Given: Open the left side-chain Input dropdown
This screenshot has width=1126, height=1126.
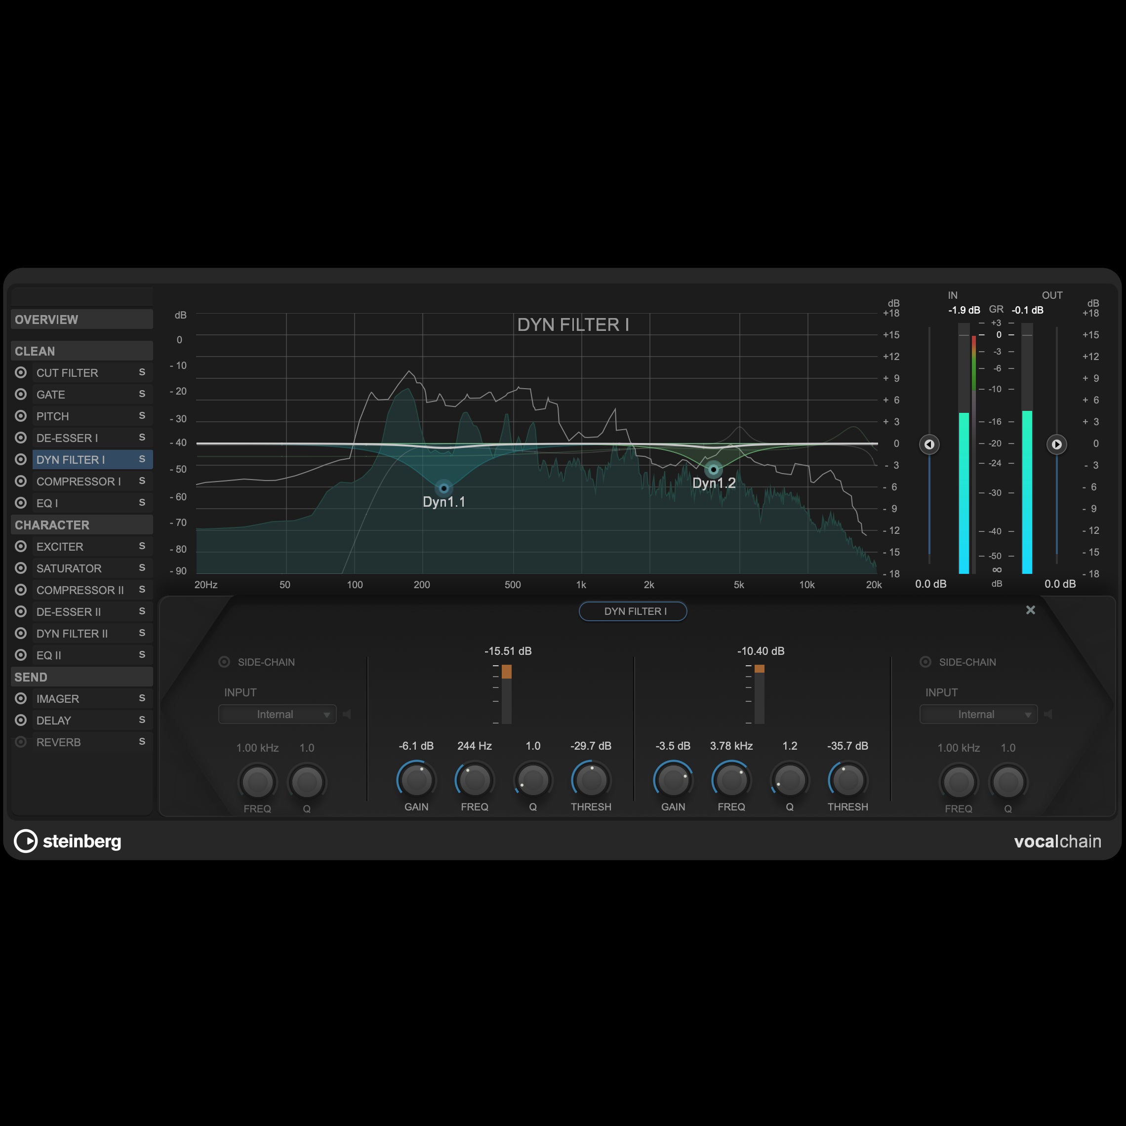Looking at the screenshot, I should click(x=278, y=715).
